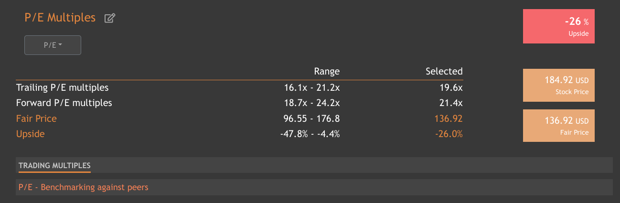Image resolution: width=620 pixels, height=203 pixels.
Task: Click the 136.92 USD Fair Price box
Action: click(558, 126)
